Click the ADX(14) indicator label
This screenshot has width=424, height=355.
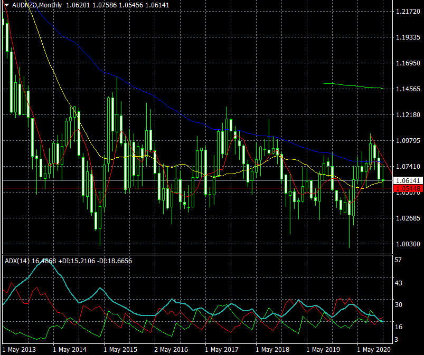point(17,261)
